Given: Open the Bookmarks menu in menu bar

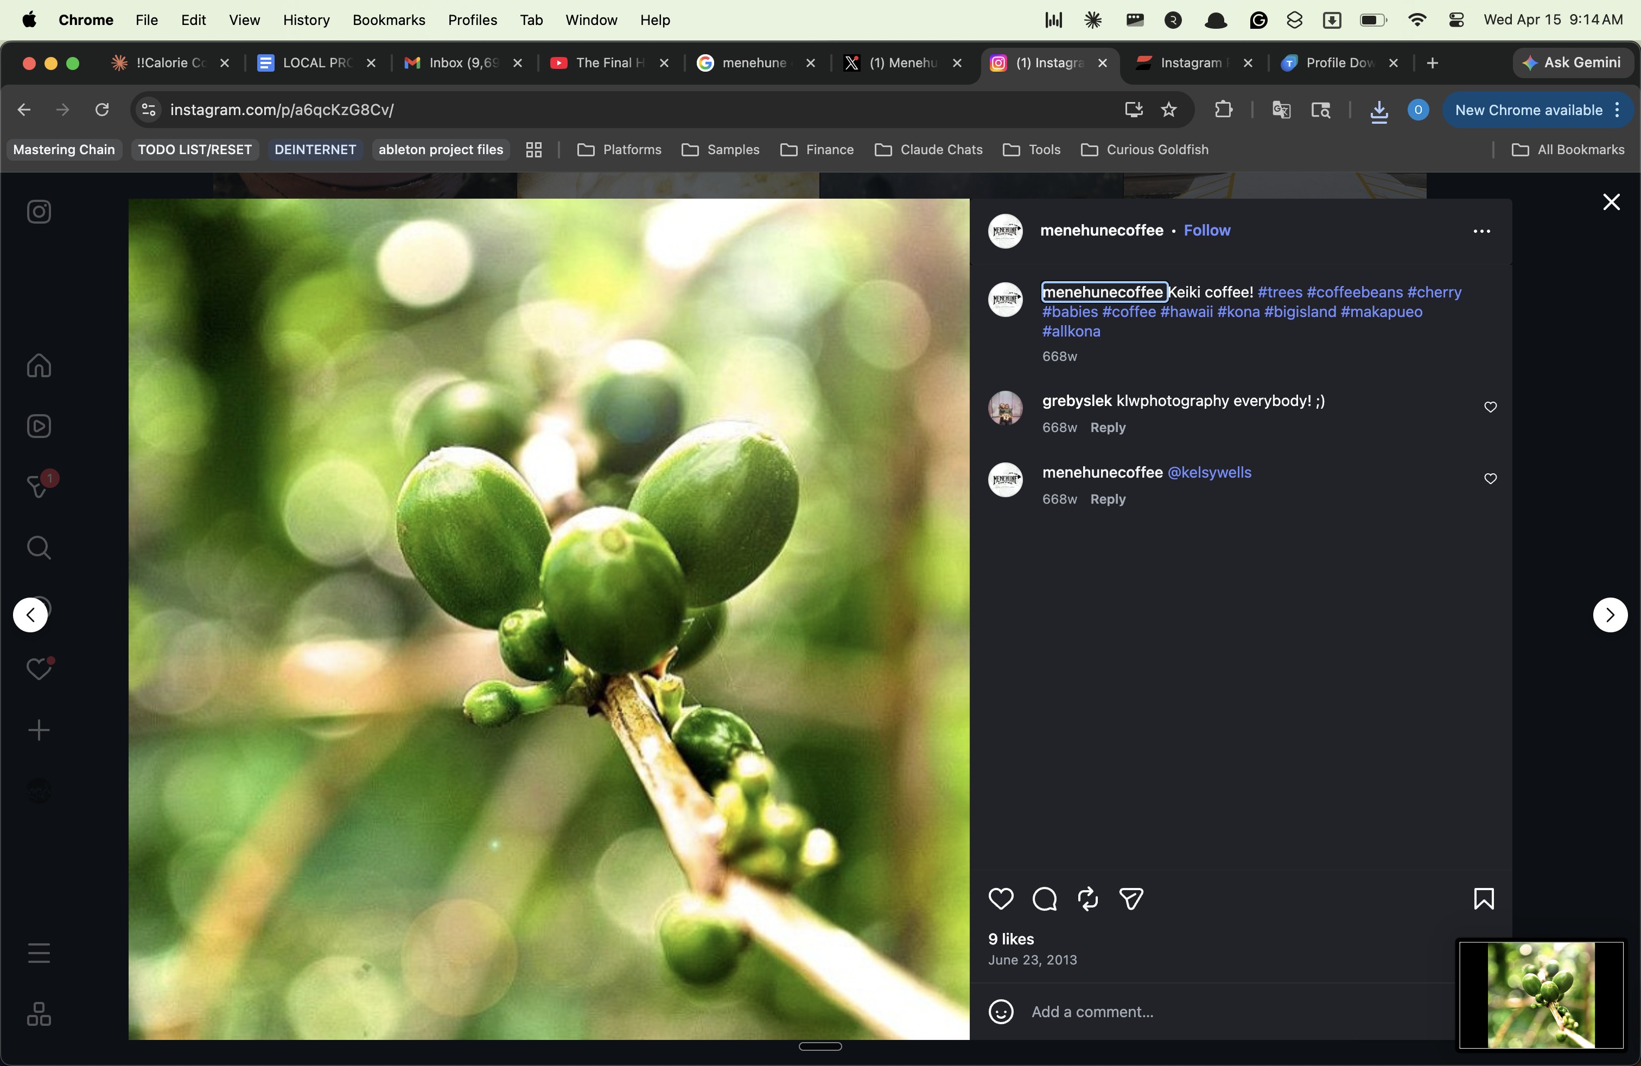Looking at the screenshot, I should click(x=388, y=20).
